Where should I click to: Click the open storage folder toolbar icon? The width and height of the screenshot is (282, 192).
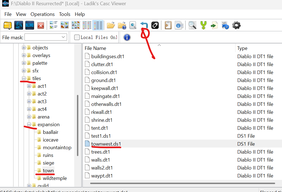coord(7,25)
